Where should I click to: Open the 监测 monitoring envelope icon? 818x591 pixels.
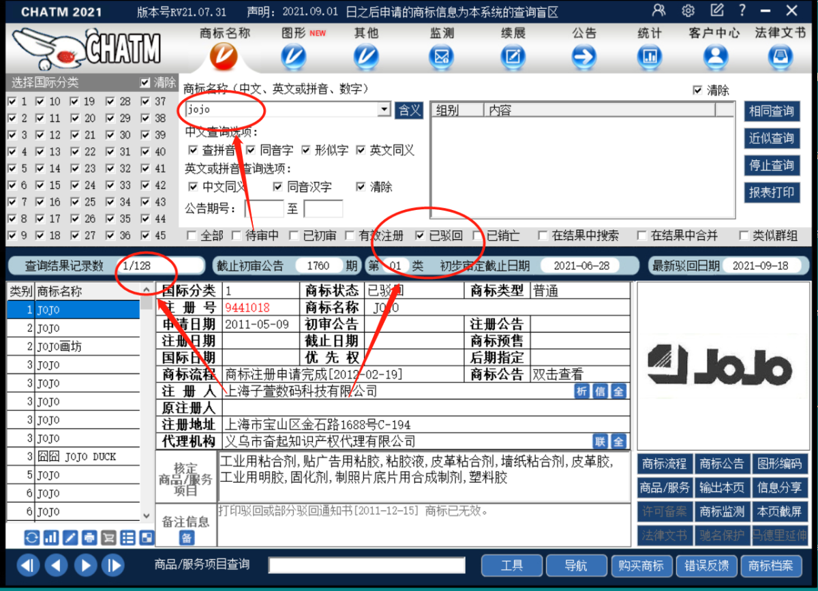[x=442, y=56]
